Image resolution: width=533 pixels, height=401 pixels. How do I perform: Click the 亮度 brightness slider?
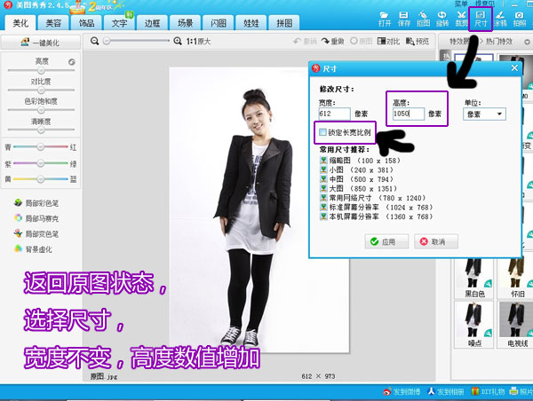pos(43,69)
